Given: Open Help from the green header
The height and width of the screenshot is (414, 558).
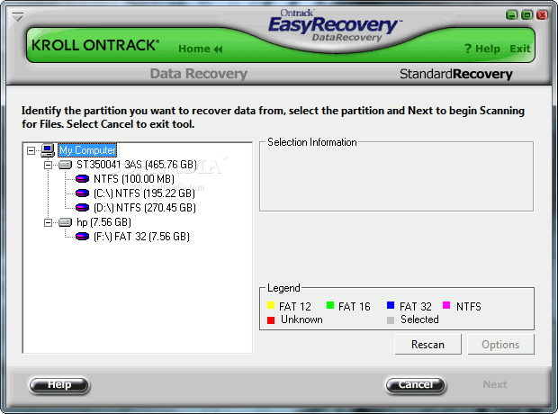Looking at the screenshot, I should [482, 49].
